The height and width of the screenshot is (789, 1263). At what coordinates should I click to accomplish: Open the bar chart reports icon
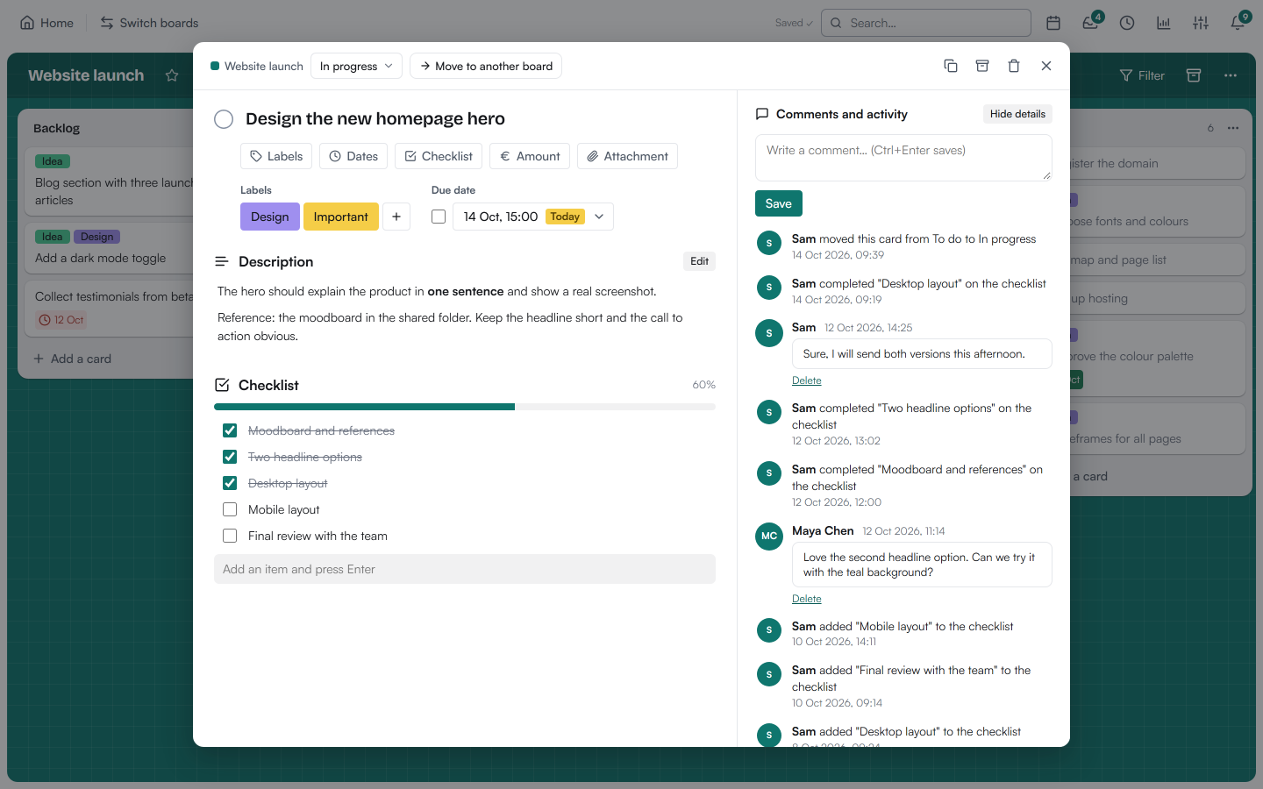[x=1164, y=23]
